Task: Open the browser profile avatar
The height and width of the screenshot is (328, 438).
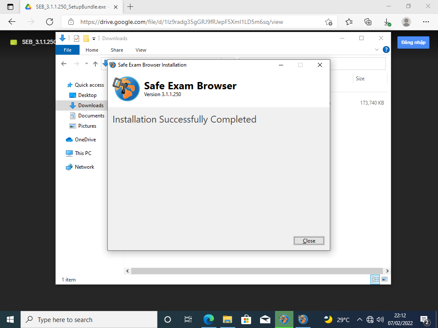Action: coord(406,21)
